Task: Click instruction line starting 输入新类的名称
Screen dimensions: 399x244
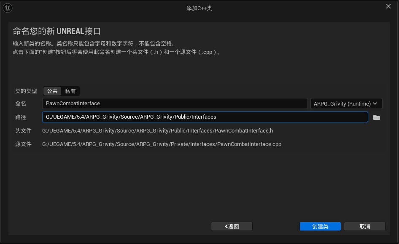Action: 94,43
